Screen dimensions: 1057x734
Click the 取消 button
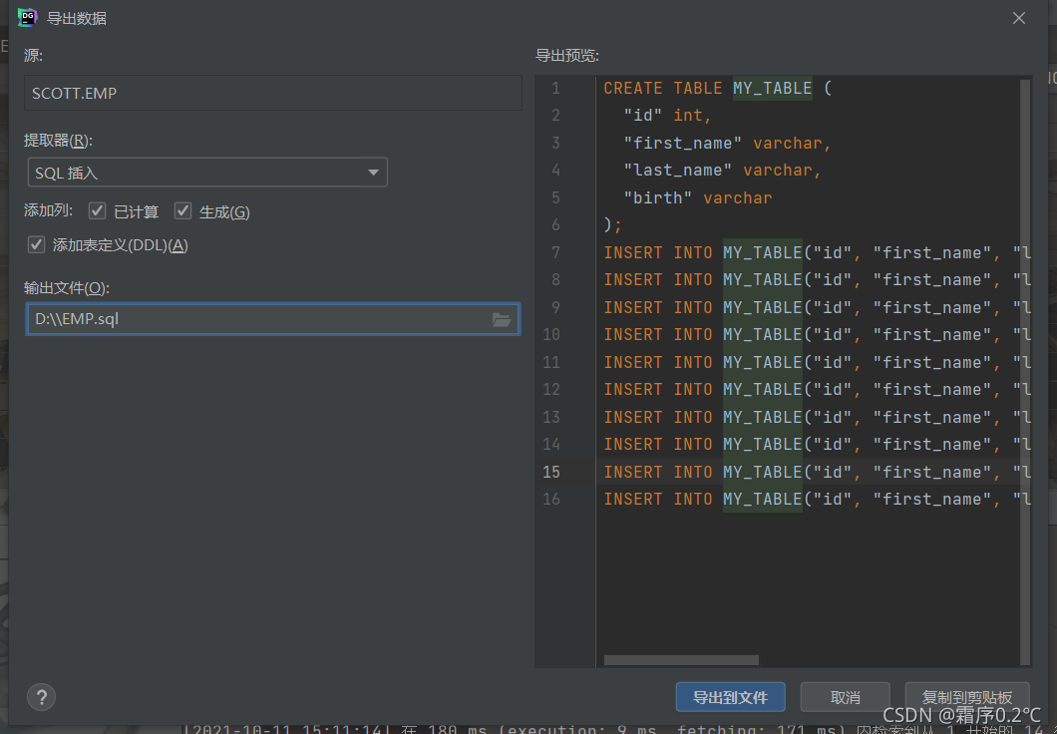pyautogui.click(x=845, y=697)
